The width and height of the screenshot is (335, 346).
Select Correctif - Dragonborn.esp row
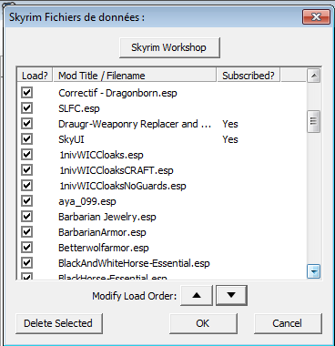pos(117,93)
